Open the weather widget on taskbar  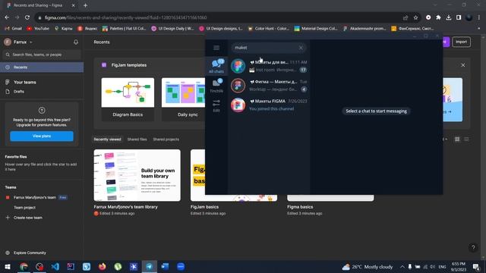pos(368,266)
